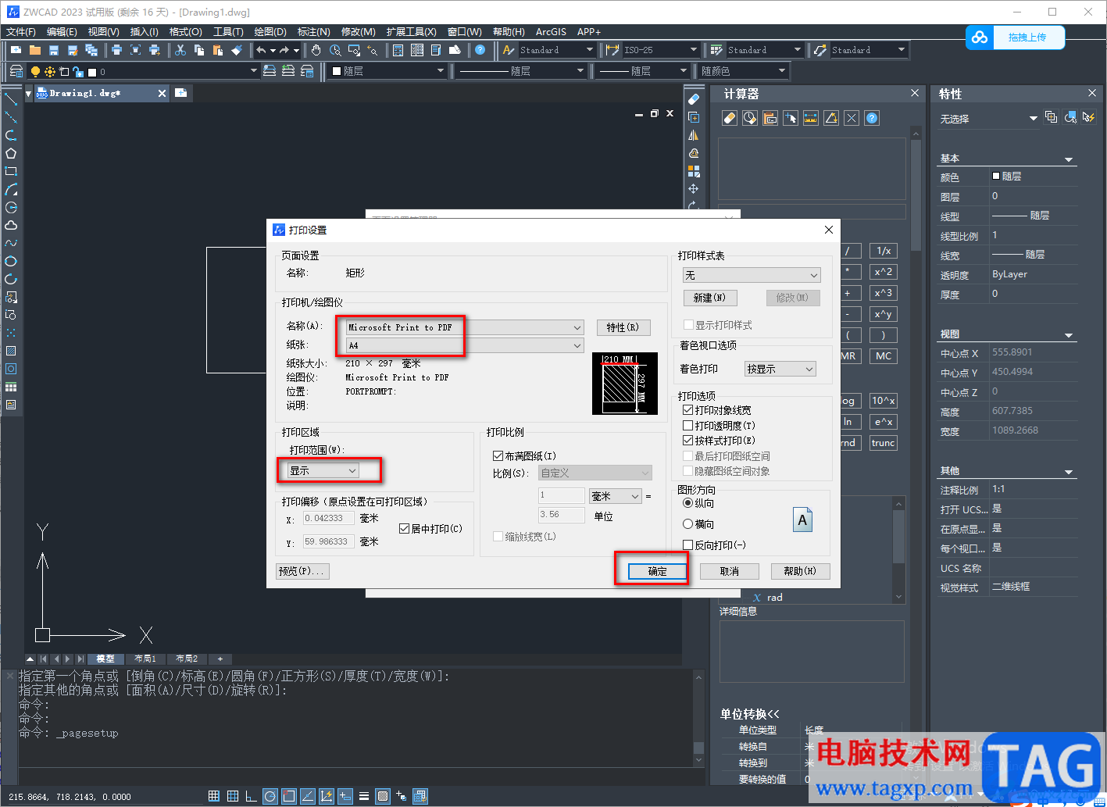Click the 取消 button in print dialog
The width and height of the screenshot is (1107, 807).
coord(730,571)
